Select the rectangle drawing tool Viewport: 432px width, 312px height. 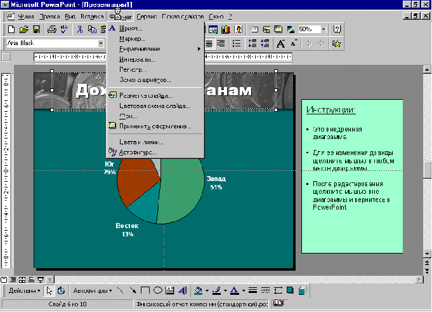pyautogui.click(x=145, y=290)
